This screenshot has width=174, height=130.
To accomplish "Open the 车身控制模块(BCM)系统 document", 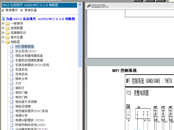I will click(x=32, y=65).
